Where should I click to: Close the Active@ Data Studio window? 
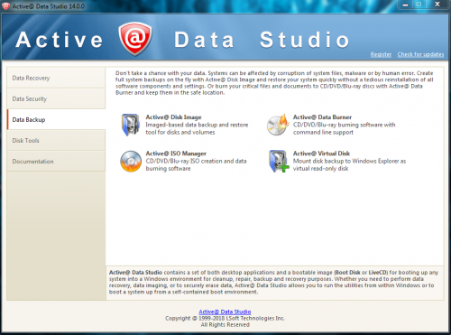click(437, 5)
